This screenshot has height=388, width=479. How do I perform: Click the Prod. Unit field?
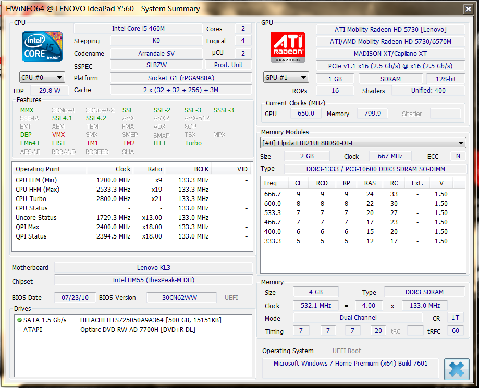pyautogui.click(x=228, y=65)
